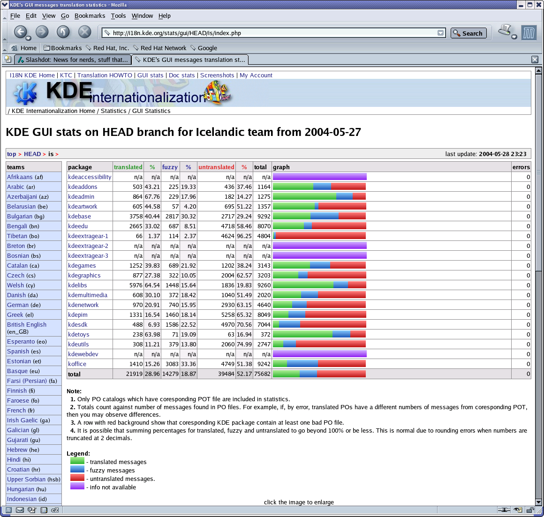Click the koffice row progress graph bar
The width and height of the screenshot is (544, 517).
click(x=319, y=364)
